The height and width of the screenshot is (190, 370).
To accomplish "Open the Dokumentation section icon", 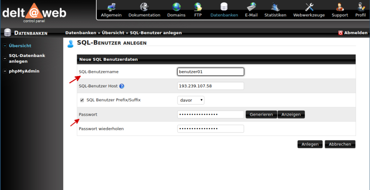I will point(144,7).
